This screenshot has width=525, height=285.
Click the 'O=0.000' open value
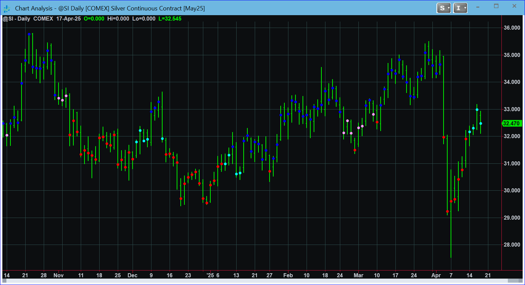click(x=94, y=19)
